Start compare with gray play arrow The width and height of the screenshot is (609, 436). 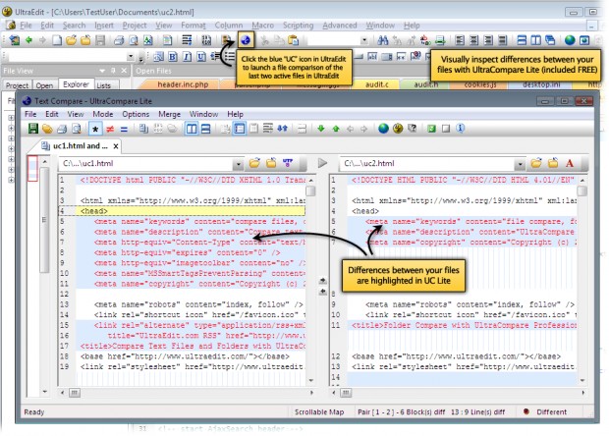(x=322, y=163)
